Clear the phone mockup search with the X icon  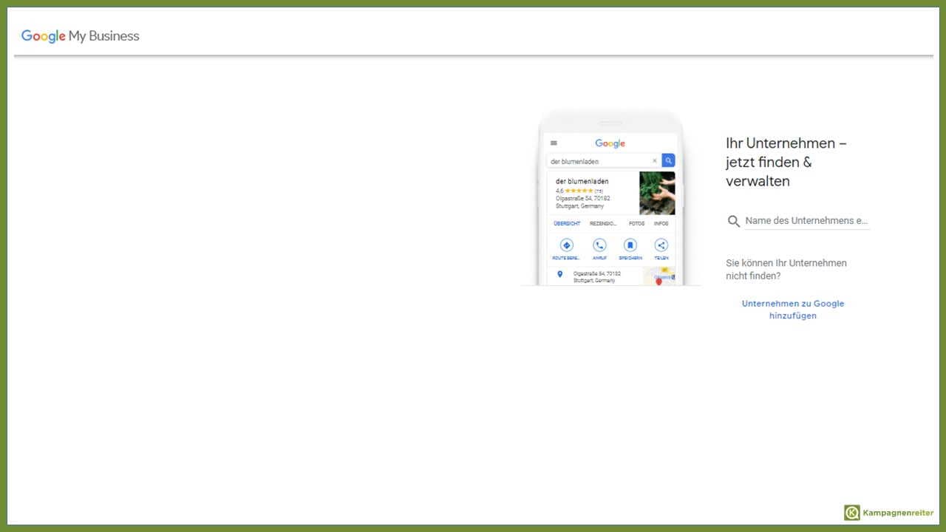point(654,161)
